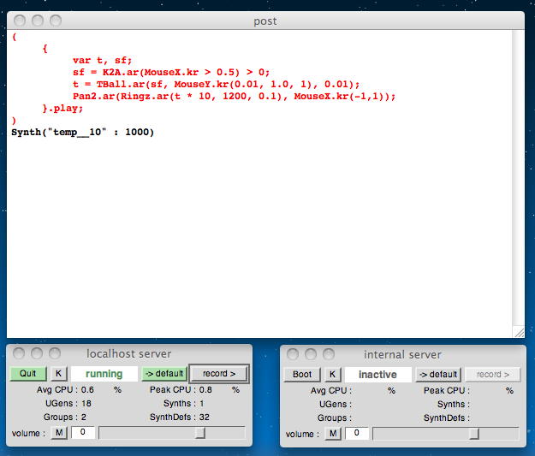Image resolution: width=535 pixels, height=456 pixels.
Task: Zoom the internal server window
Action: pyautogui.click(x=329, y=354)
